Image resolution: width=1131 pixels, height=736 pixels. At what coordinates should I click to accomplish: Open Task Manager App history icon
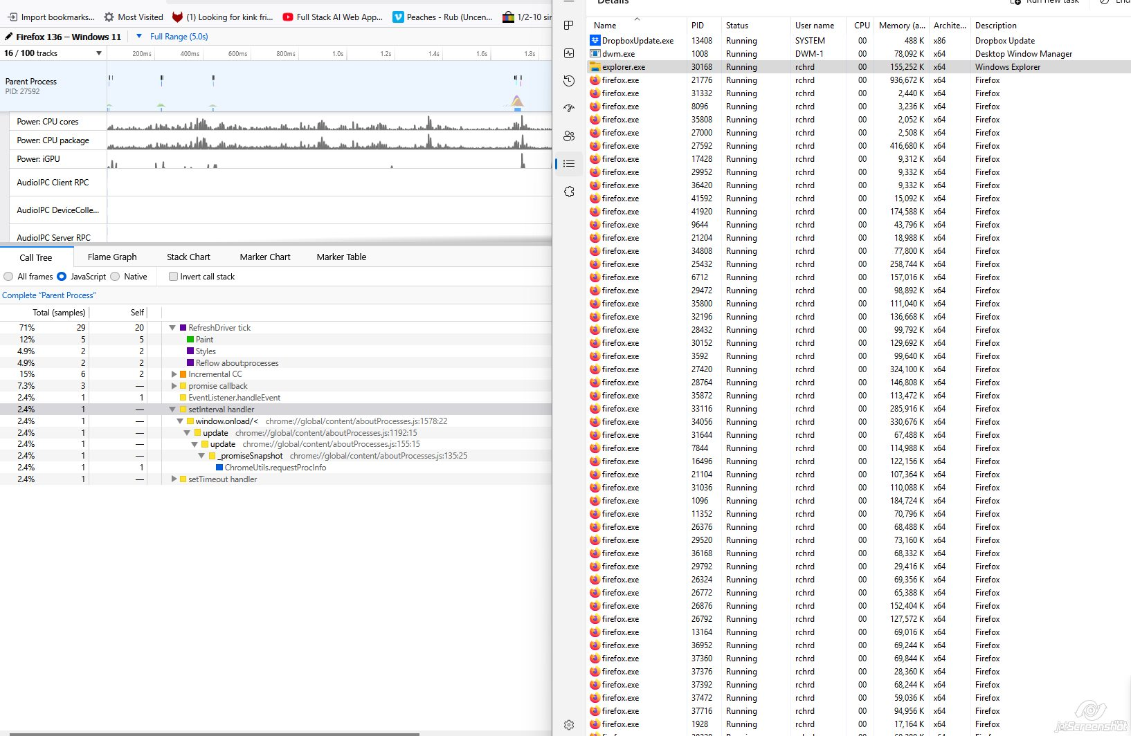coord(569,81)
